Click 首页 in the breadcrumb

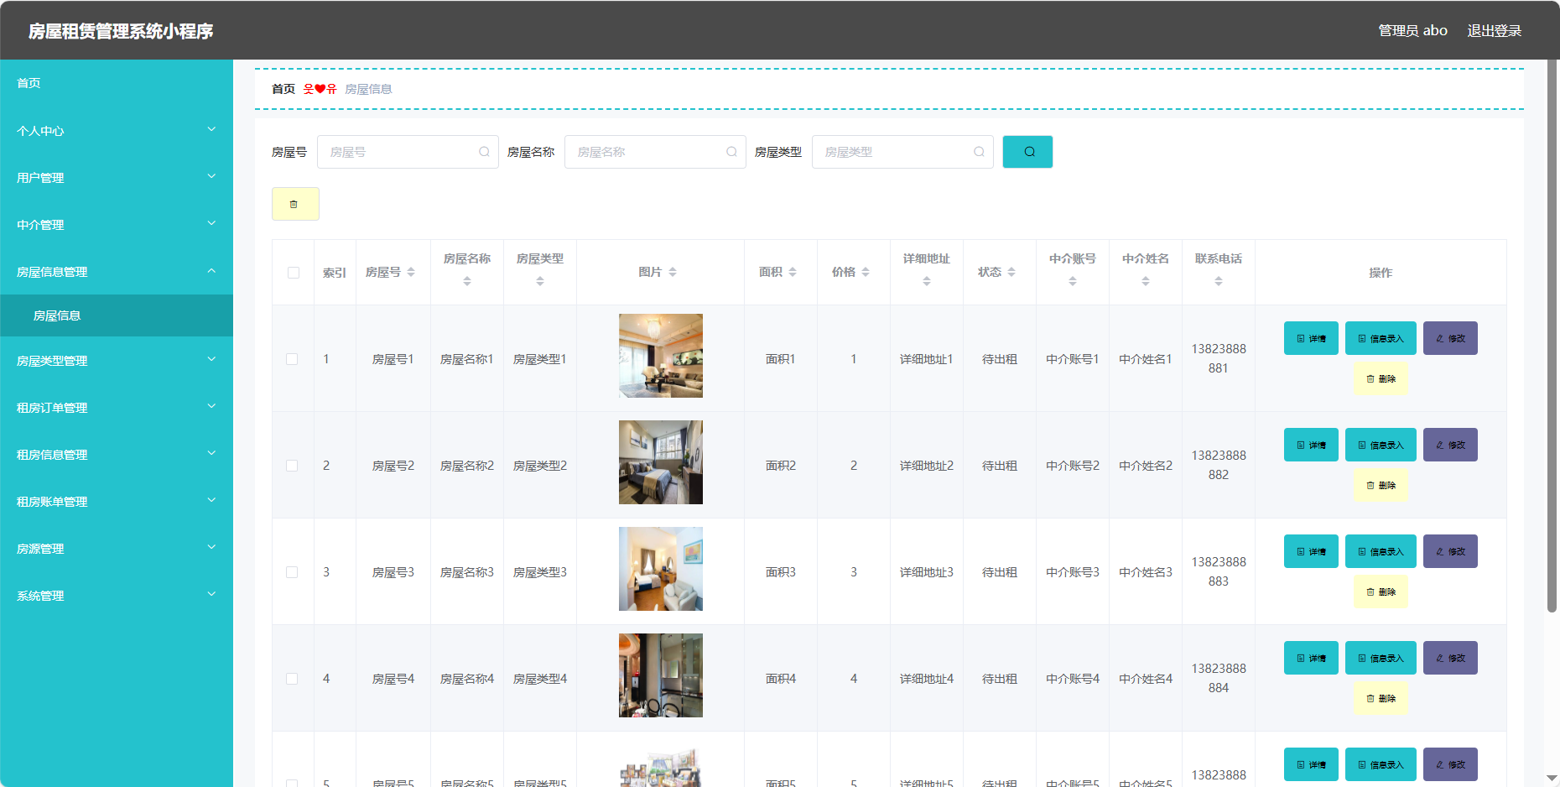pos(283,89)
